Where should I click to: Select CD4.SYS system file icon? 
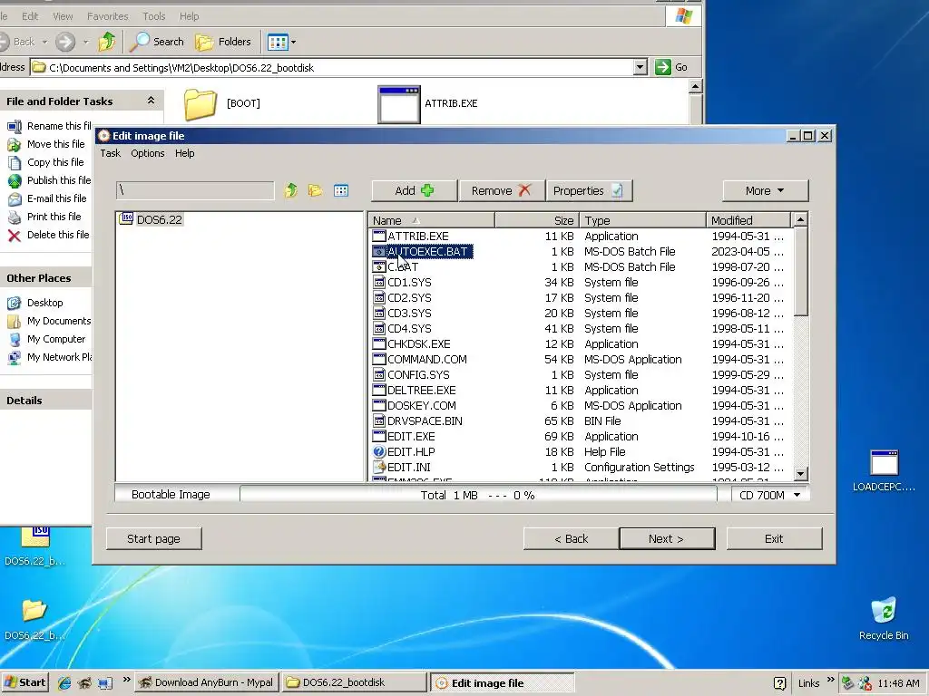coord(379,328)
